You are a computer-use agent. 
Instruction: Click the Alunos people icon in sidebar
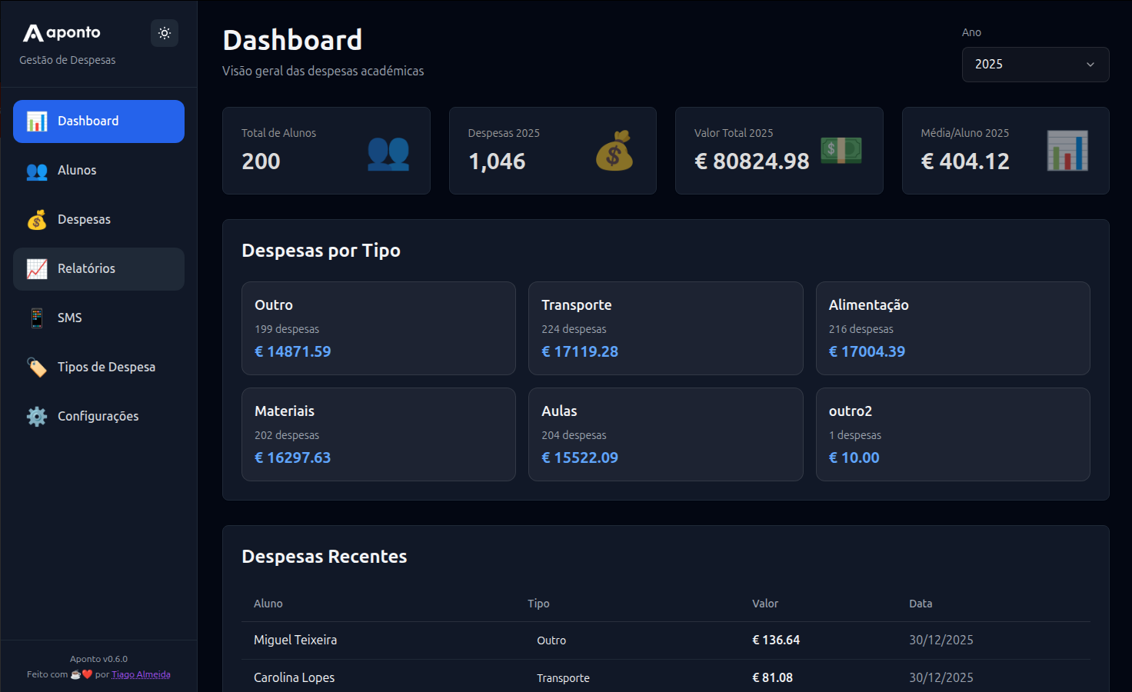[x=36, y=170]
